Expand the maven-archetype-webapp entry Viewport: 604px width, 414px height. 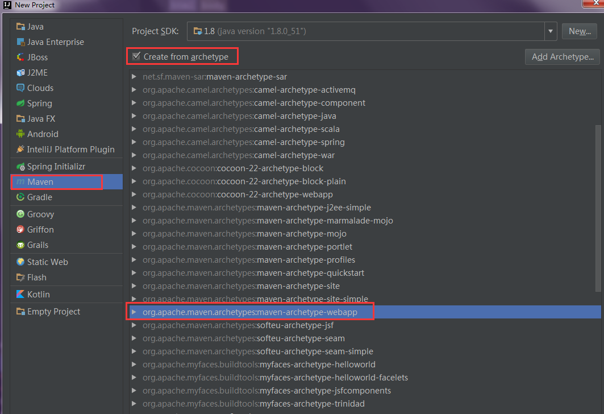134,312
